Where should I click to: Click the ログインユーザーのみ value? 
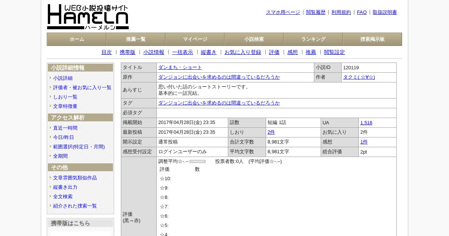183,152
